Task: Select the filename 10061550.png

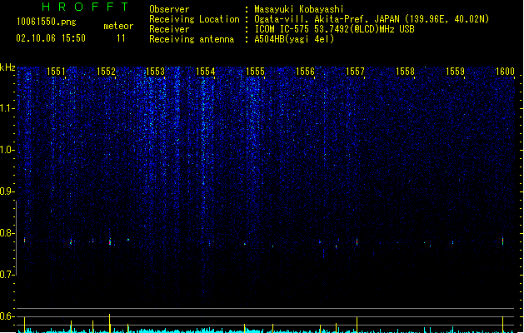Action: [x=46, y=22]
